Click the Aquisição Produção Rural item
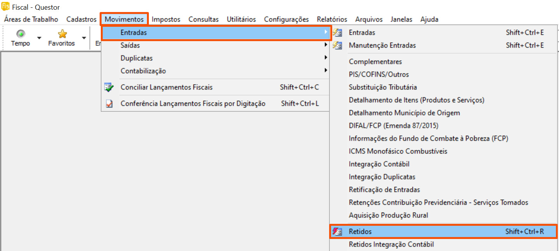The width and height of the screenshot is (559, 251). (388, 215)
